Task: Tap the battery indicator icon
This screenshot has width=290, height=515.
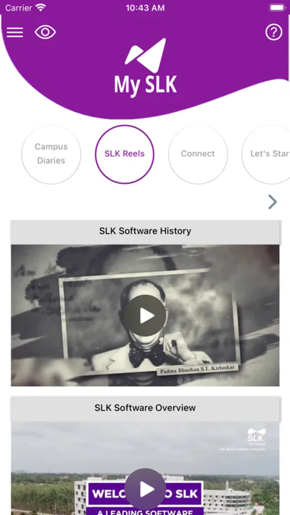Action: [x=277, y=7]
